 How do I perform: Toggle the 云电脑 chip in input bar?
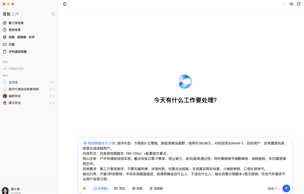[x=101, y=188]
